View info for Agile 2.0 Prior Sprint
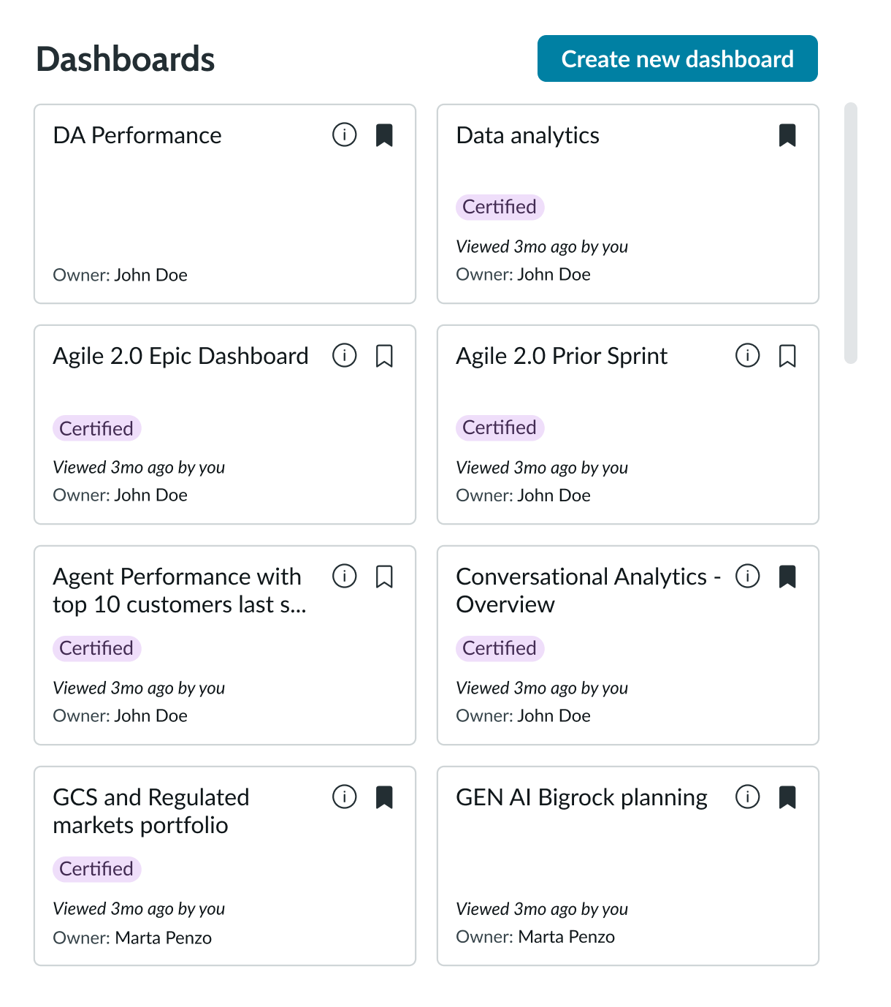891x1007 pixels. [747, 357]
